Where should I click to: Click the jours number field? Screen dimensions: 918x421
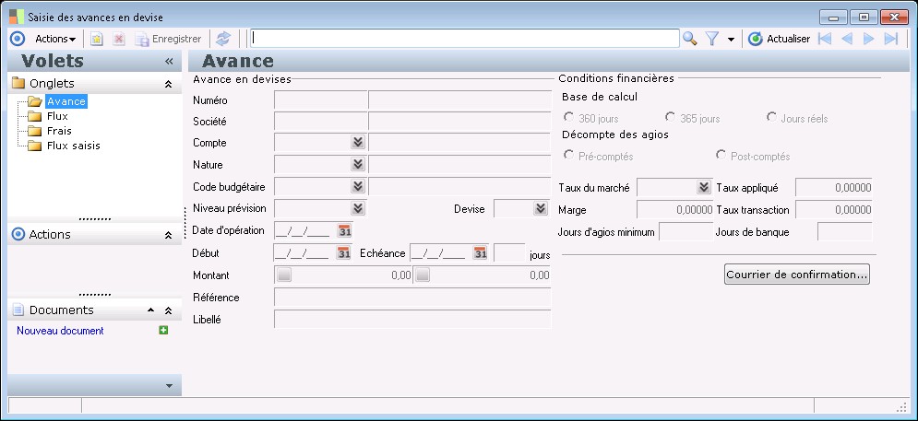[509, 253]
